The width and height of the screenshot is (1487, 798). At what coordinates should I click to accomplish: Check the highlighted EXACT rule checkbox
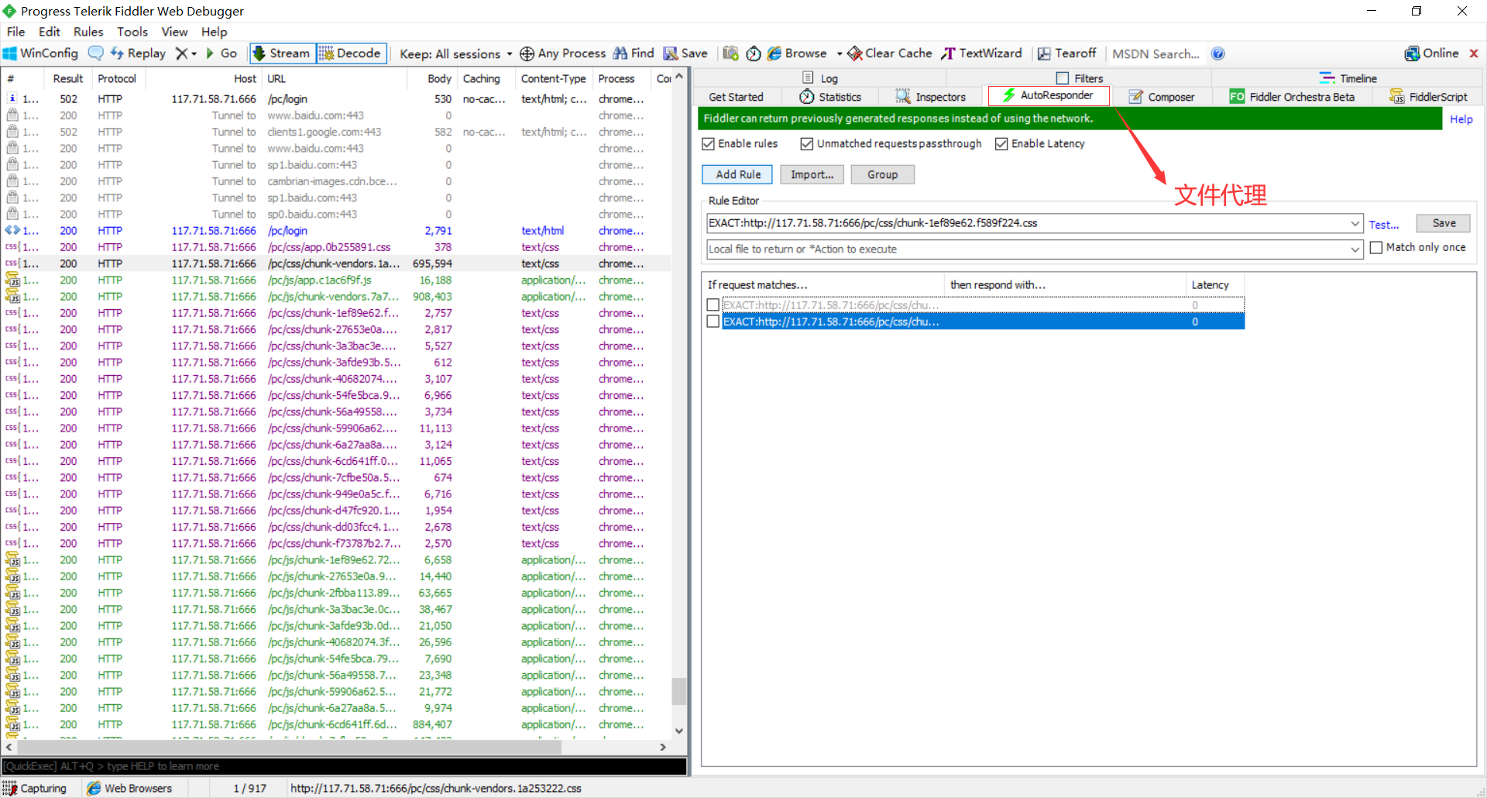tap(713, 322)
